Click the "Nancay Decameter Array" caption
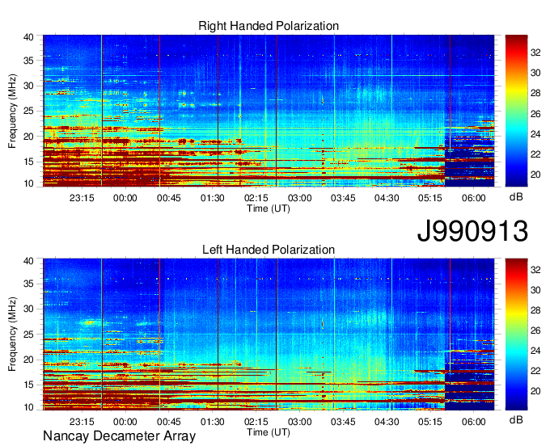 tap(119, 436)
